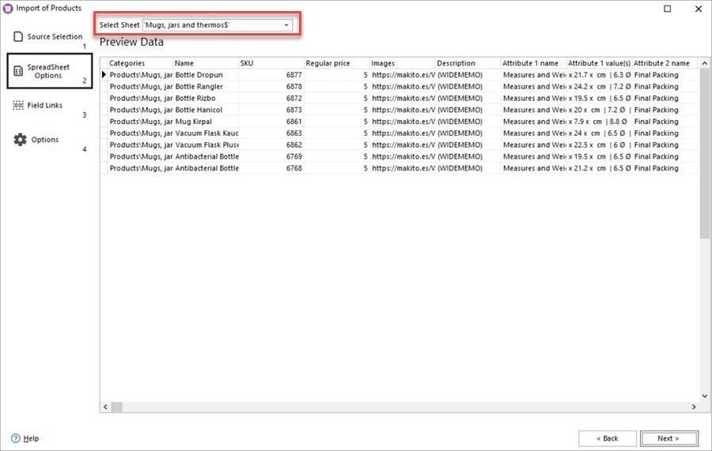This screenshot has width=712, height=451.
Task: Select the Bottle Dropun row name cell
Action: pyautogui.click(x=204, y=75)
